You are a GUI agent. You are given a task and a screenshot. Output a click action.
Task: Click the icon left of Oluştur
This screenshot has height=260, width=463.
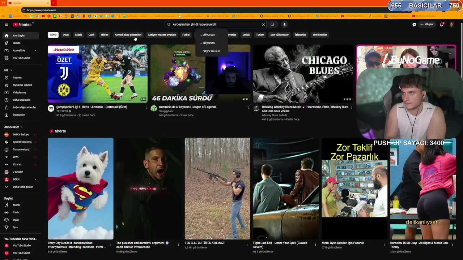tap(414, 25)
